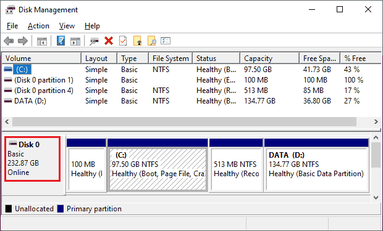Click the black Unallocated legend swatch
383x231 pixels.
coord(9,209)
